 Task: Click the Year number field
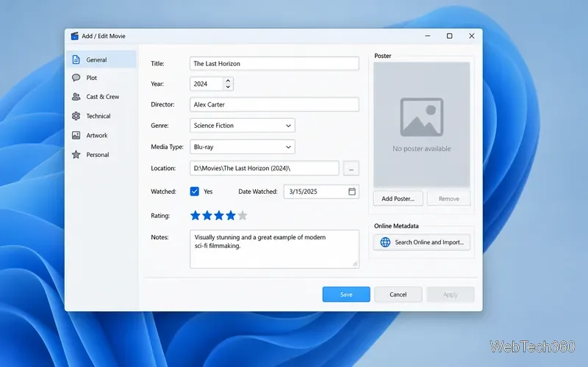[207, 84]
